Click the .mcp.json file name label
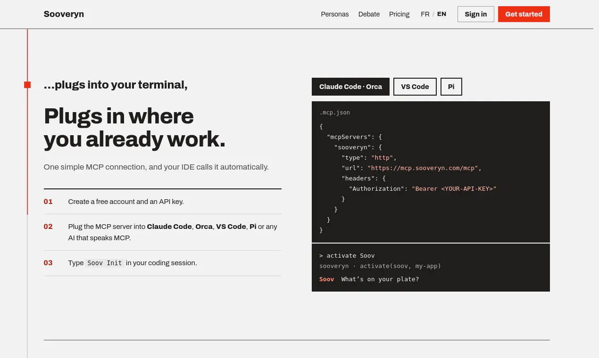This screenshot has height=358, width=599. click(335, 113)
